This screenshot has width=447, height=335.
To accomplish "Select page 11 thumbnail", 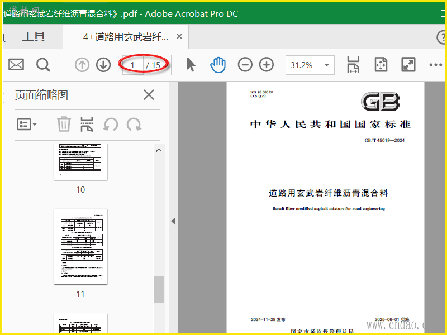I will [80, 246].
